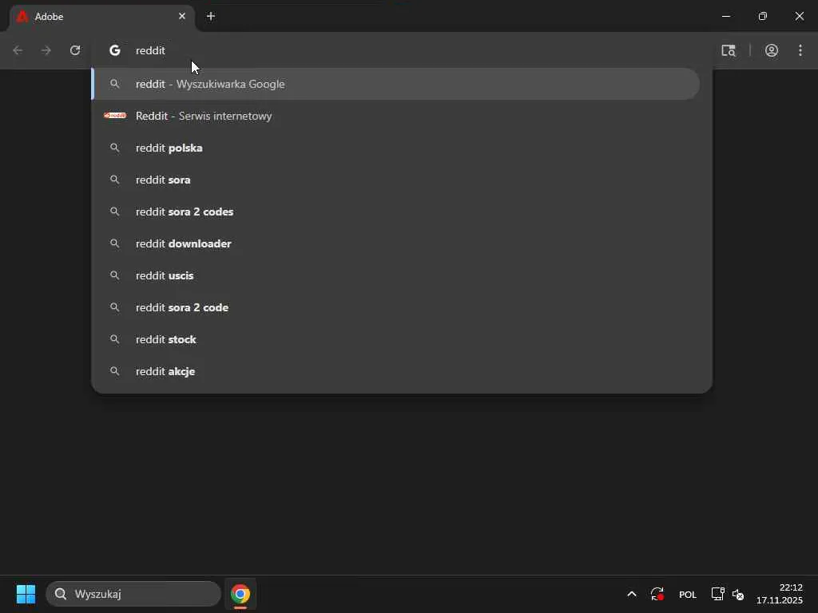Choose the reddit polska suggestion
The width and height of the screenshot is (818, 613).
point(395,148)
